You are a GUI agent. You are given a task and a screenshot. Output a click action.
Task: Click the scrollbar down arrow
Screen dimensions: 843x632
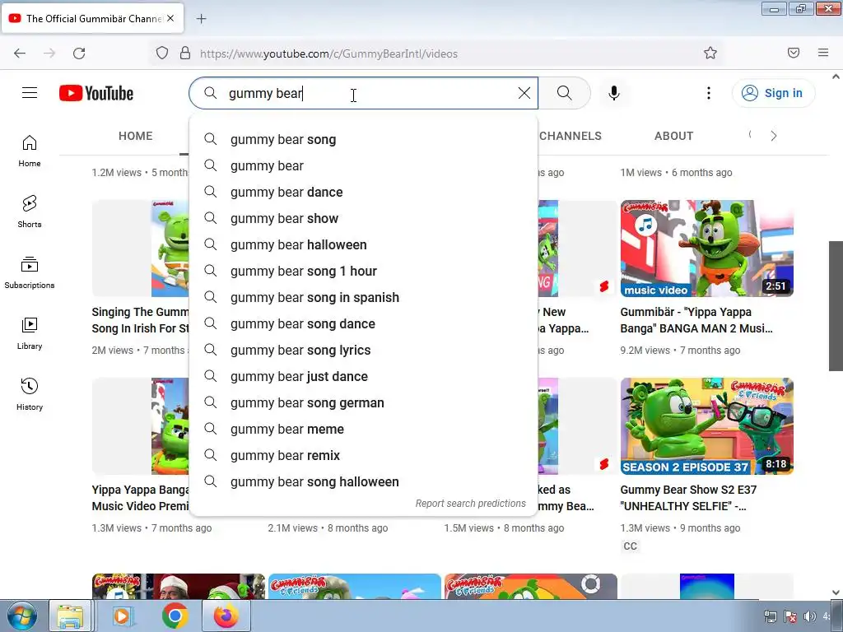pos(836,592)
